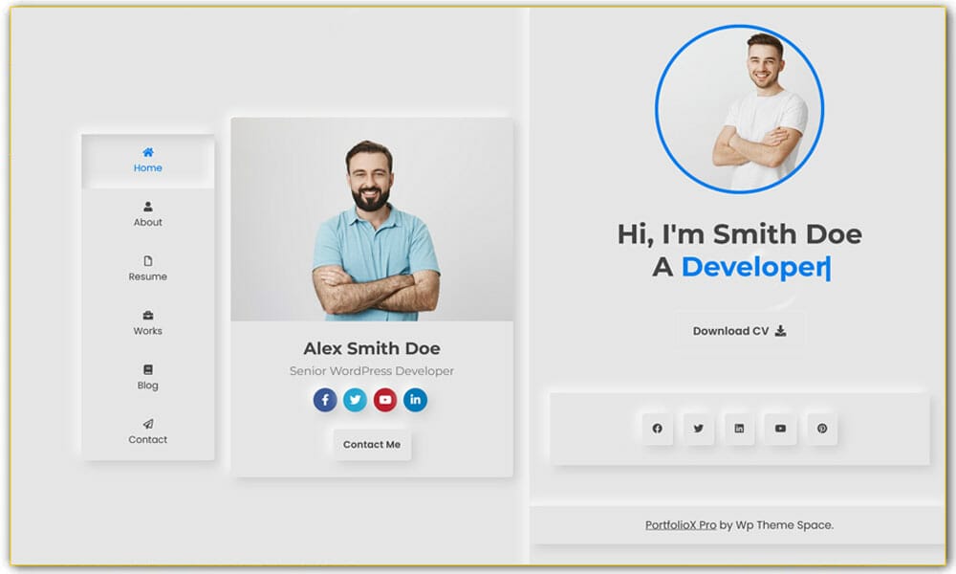Open the gray Pinterest button in social bar
Screen dimensions: 956x574
tap(822, 429)
